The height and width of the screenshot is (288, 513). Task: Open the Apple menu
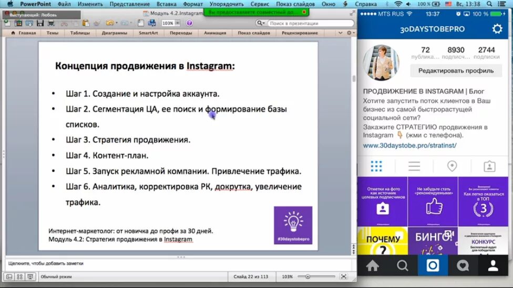pyautogui.click(x=11, y=4)
